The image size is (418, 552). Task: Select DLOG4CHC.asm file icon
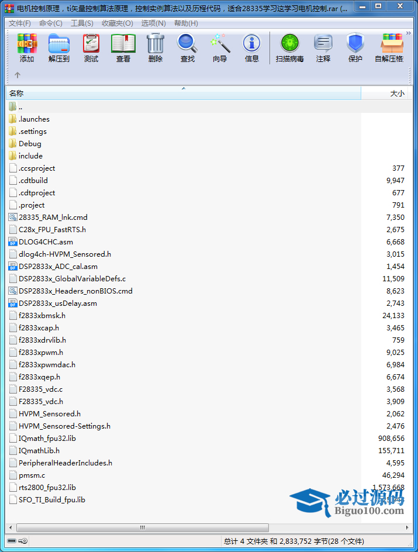(13, 242)
